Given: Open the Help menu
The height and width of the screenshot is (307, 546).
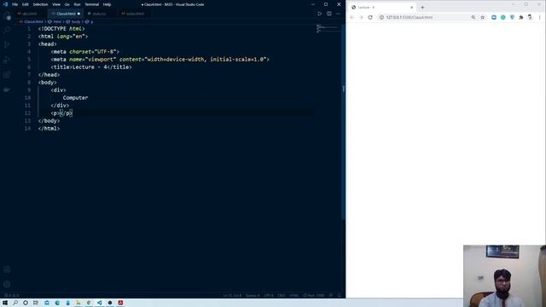Looking at the screenshot, I should tap(107, 4).
